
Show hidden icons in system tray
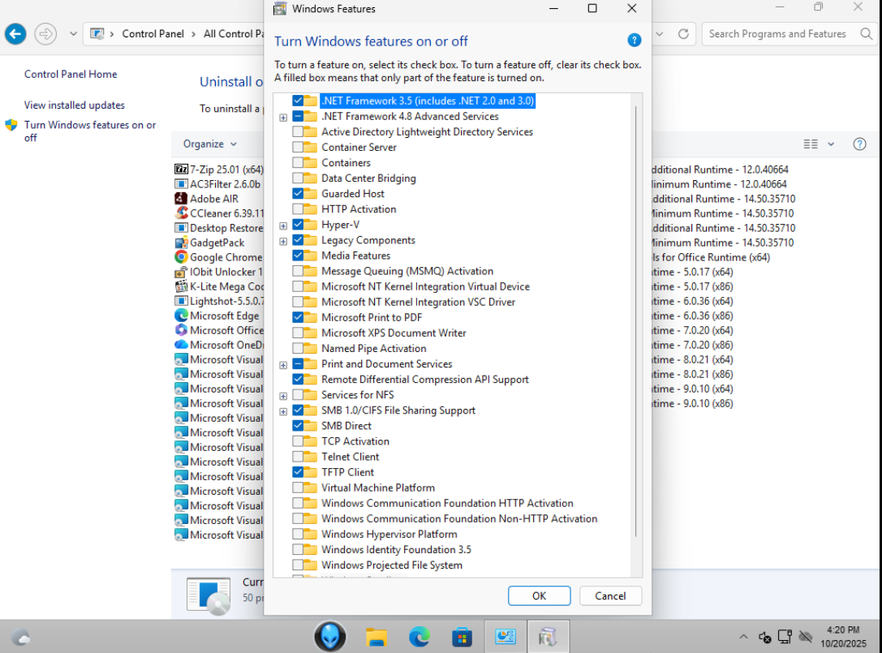743,637
